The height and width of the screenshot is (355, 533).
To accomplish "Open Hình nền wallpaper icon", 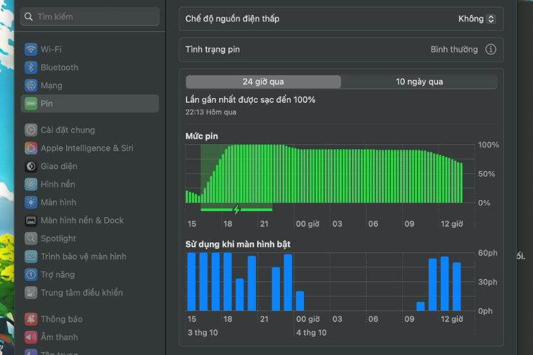I will coord(31,184).
